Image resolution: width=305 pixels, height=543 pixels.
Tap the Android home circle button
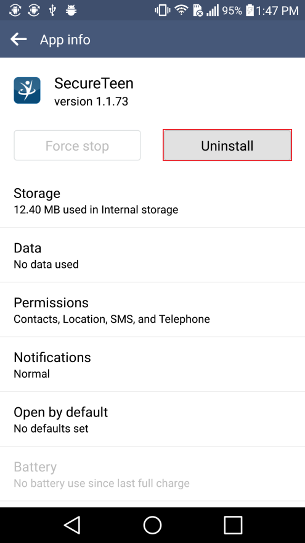point(153,525)
